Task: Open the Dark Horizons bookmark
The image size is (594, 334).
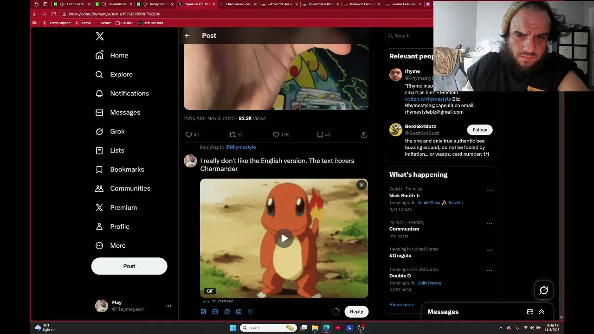Action: click(150, 23)
